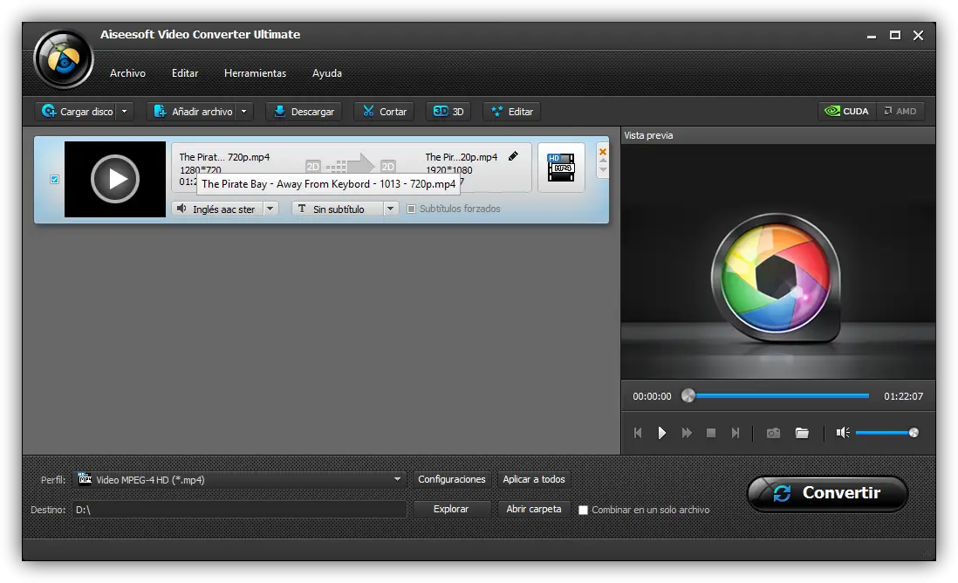
Task: Open the Herramientas menu
Action: [255, 72]
